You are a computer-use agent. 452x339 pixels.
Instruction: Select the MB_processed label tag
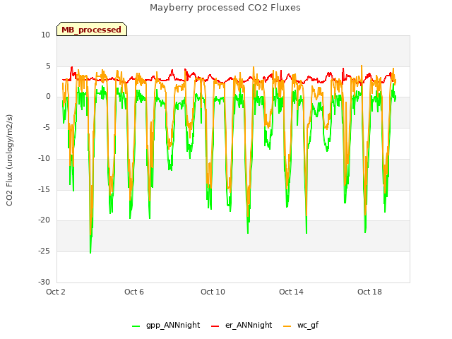92,30
